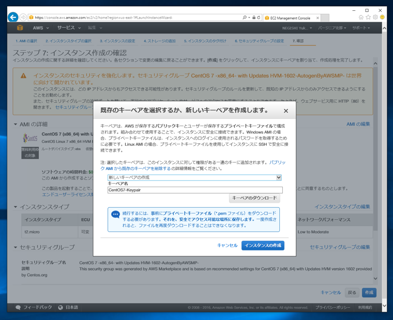Screen dimensions: 393x320
Task: Click the browser address bar URL
Action: [103, 18]
